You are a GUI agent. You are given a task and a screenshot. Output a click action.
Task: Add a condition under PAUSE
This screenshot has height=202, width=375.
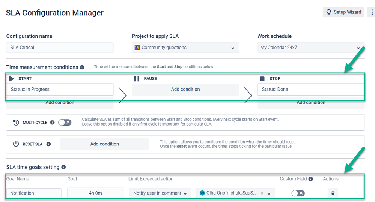[185, 89]
